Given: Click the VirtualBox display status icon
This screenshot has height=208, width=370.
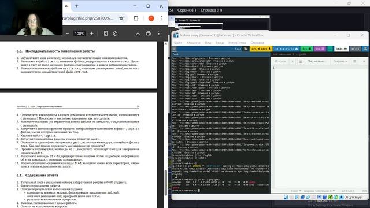Looking at the screenshot, I should (x=319, y=197).
